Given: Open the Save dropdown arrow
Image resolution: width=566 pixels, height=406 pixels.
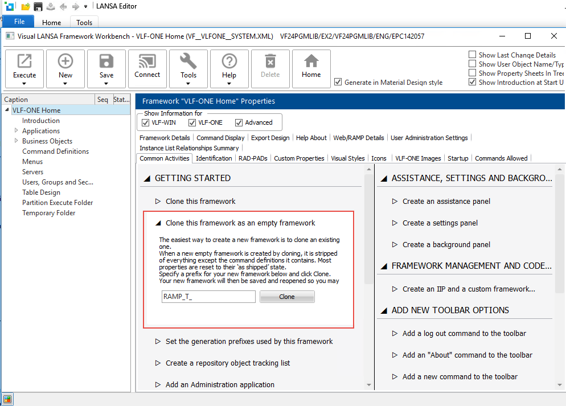Looking at the screenshot, I should [106, 84].
